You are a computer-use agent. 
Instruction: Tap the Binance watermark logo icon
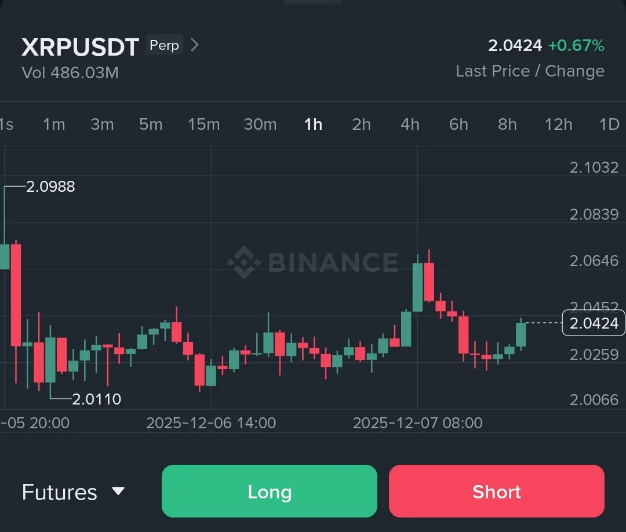pyautogui.click(x=244, y=262)
